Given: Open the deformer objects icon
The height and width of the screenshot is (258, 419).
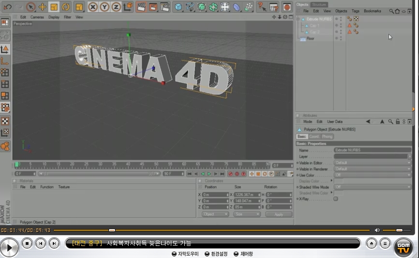Looking at the screenshot, I should coord(237,7).
